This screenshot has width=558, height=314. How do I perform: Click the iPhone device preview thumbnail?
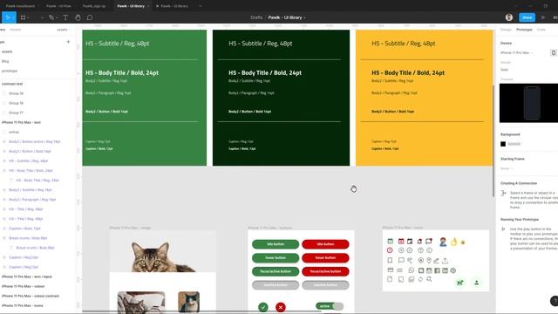coord(529,103)
